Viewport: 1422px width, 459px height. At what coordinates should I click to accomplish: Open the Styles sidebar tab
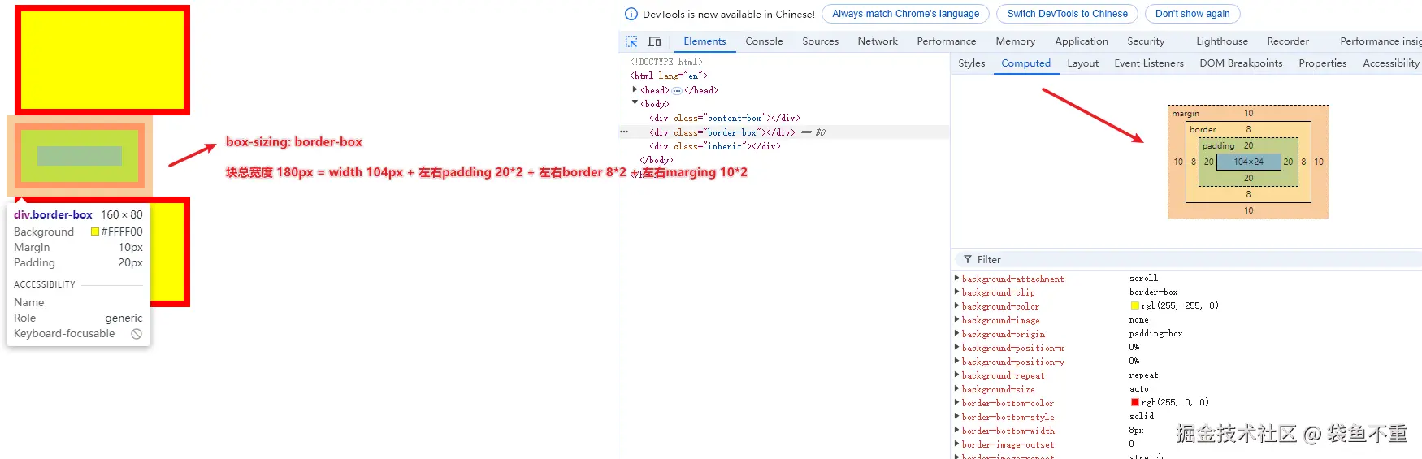[971, 63]
